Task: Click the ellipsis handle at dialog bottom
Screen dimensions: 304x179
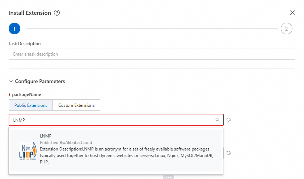Action: [169, 177]
